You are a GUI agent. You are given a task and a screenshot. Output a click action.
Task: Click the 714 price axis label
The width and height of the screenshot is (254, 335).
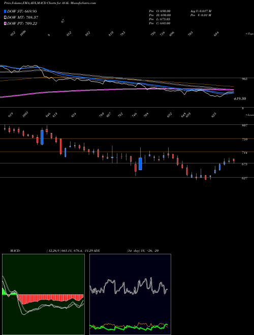point(244,153)
